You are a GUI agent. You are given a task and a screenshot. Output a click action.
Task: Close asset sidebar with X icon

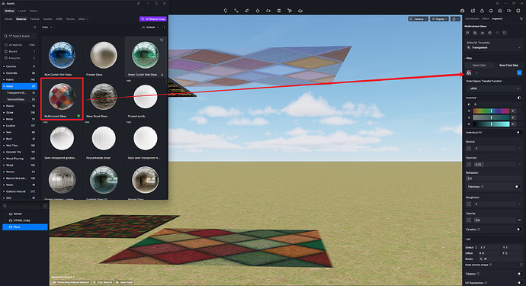pyautogui.click(x=34, y=27)
